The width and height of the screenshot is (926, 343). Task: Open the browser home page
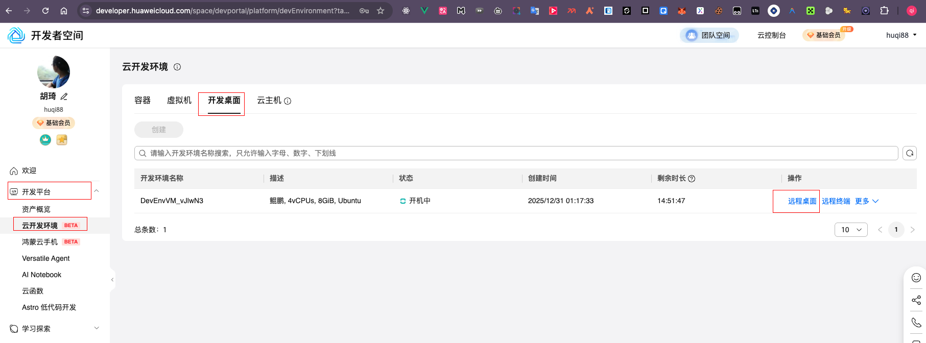[64, 11]
